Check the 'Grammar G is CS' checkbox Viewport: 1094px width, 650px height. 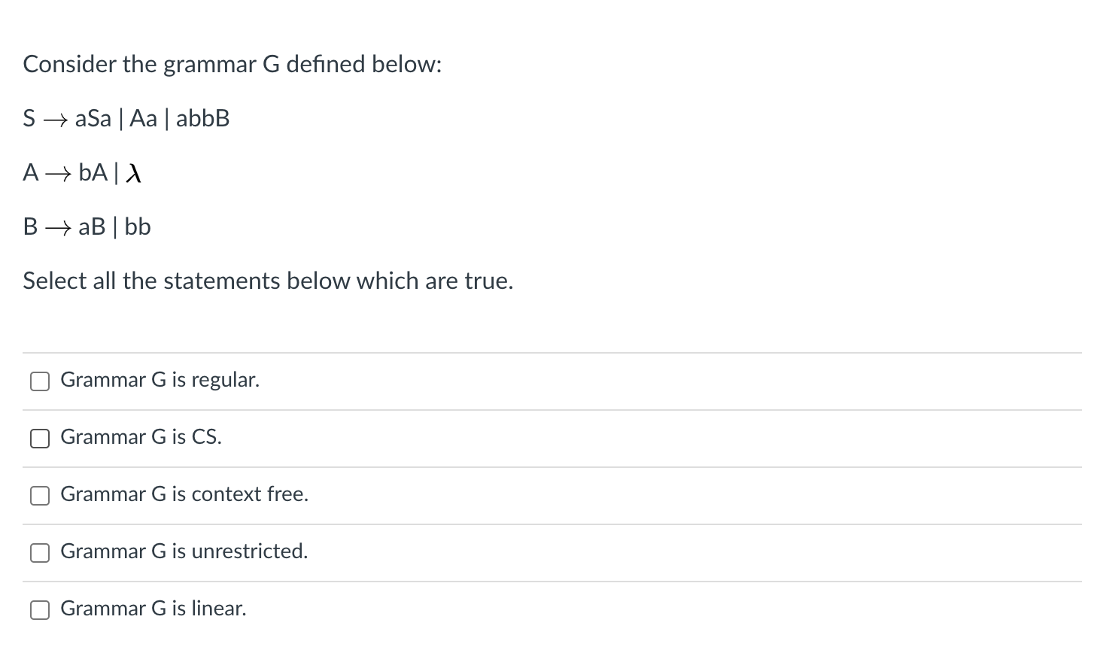tap(39, 439)
